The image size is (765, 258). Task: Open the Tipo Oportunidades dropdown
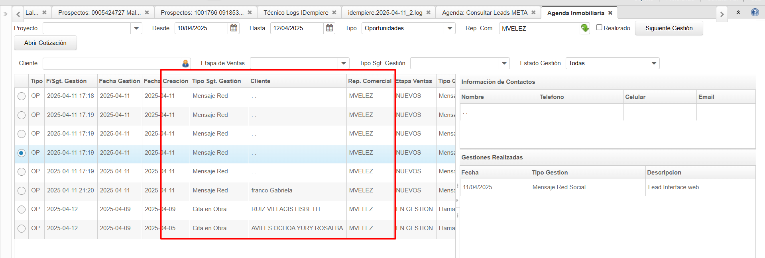click(450, 28)
